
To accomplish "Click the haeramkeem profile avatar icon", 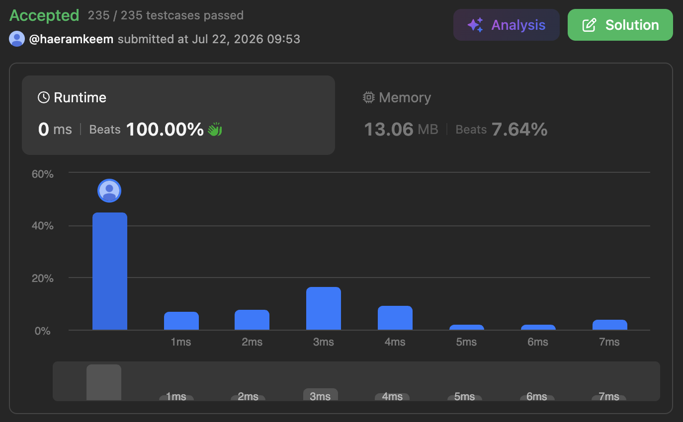I will pos(17,39).
